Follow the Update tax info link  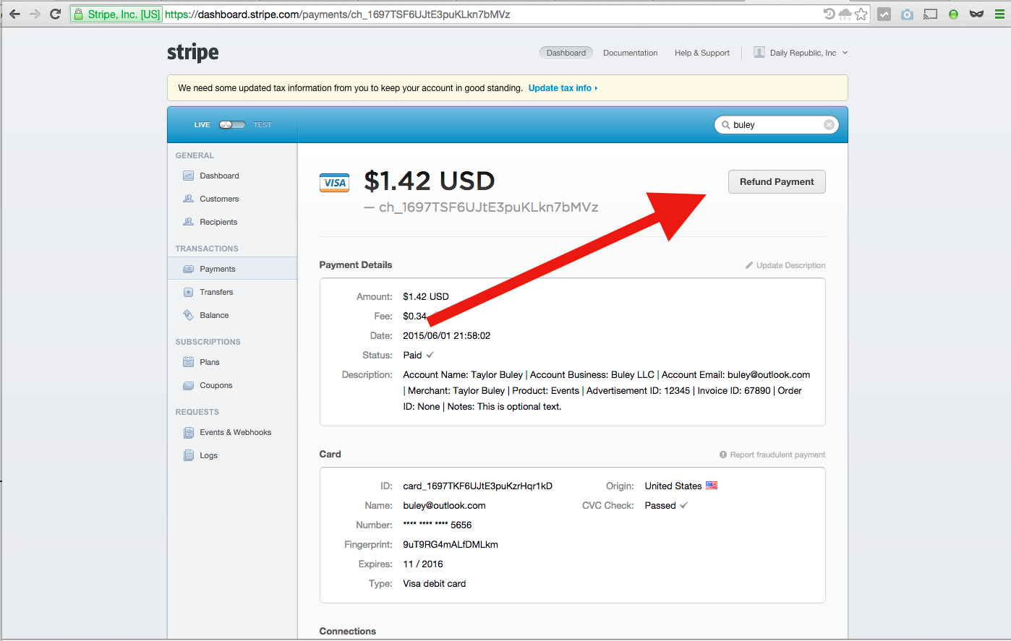click(562, 88)
